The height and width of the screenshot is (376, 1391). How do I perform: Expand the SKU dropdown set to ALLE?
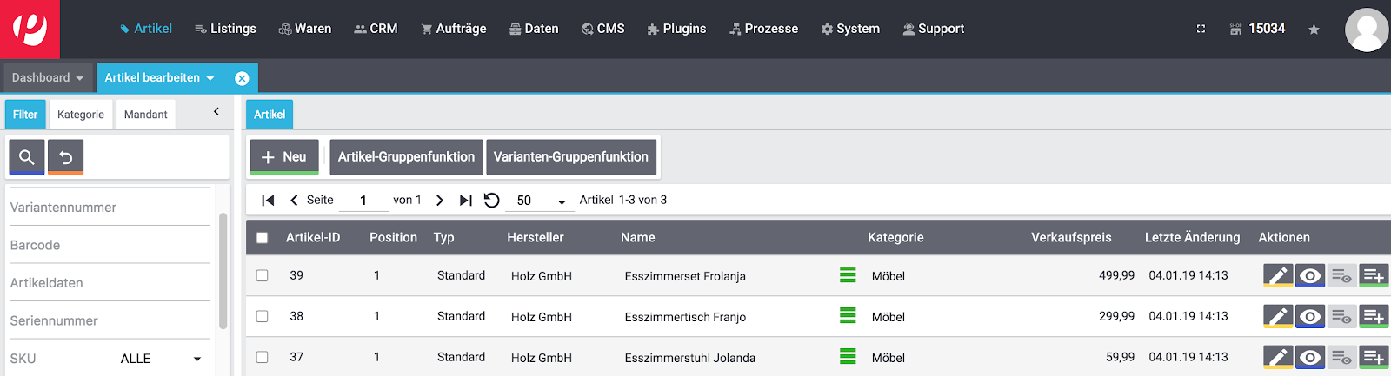[161, 359]
